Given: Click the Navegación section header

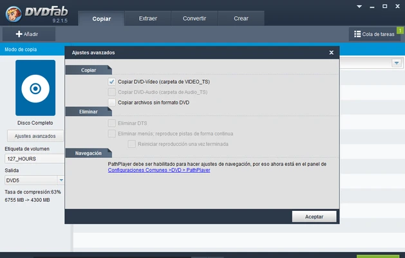Looking at the screenshot, I should [89, 154].
